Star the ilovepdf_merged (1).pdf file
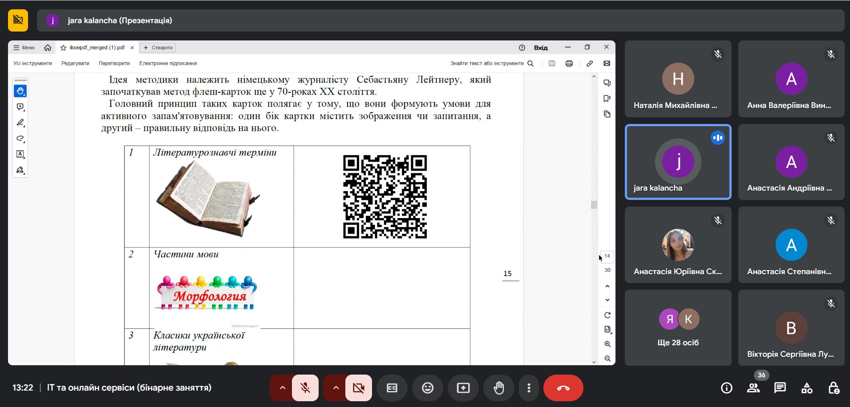The image size is (850, 407). coord(63,48)
